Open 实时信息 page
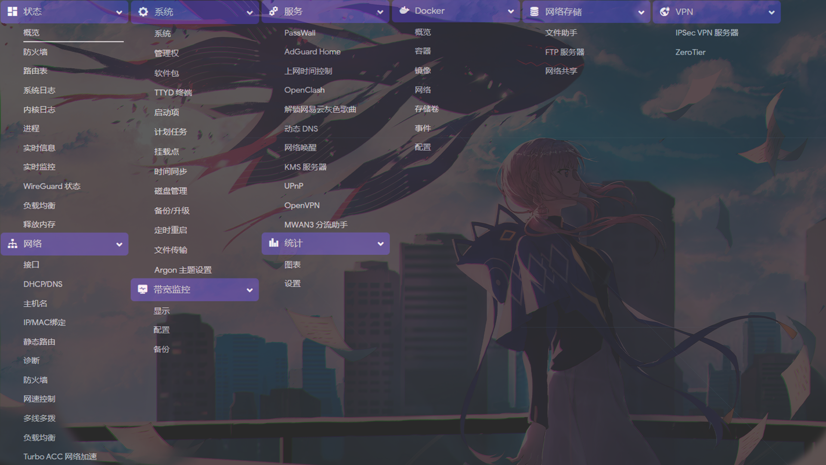 (39, 148)
